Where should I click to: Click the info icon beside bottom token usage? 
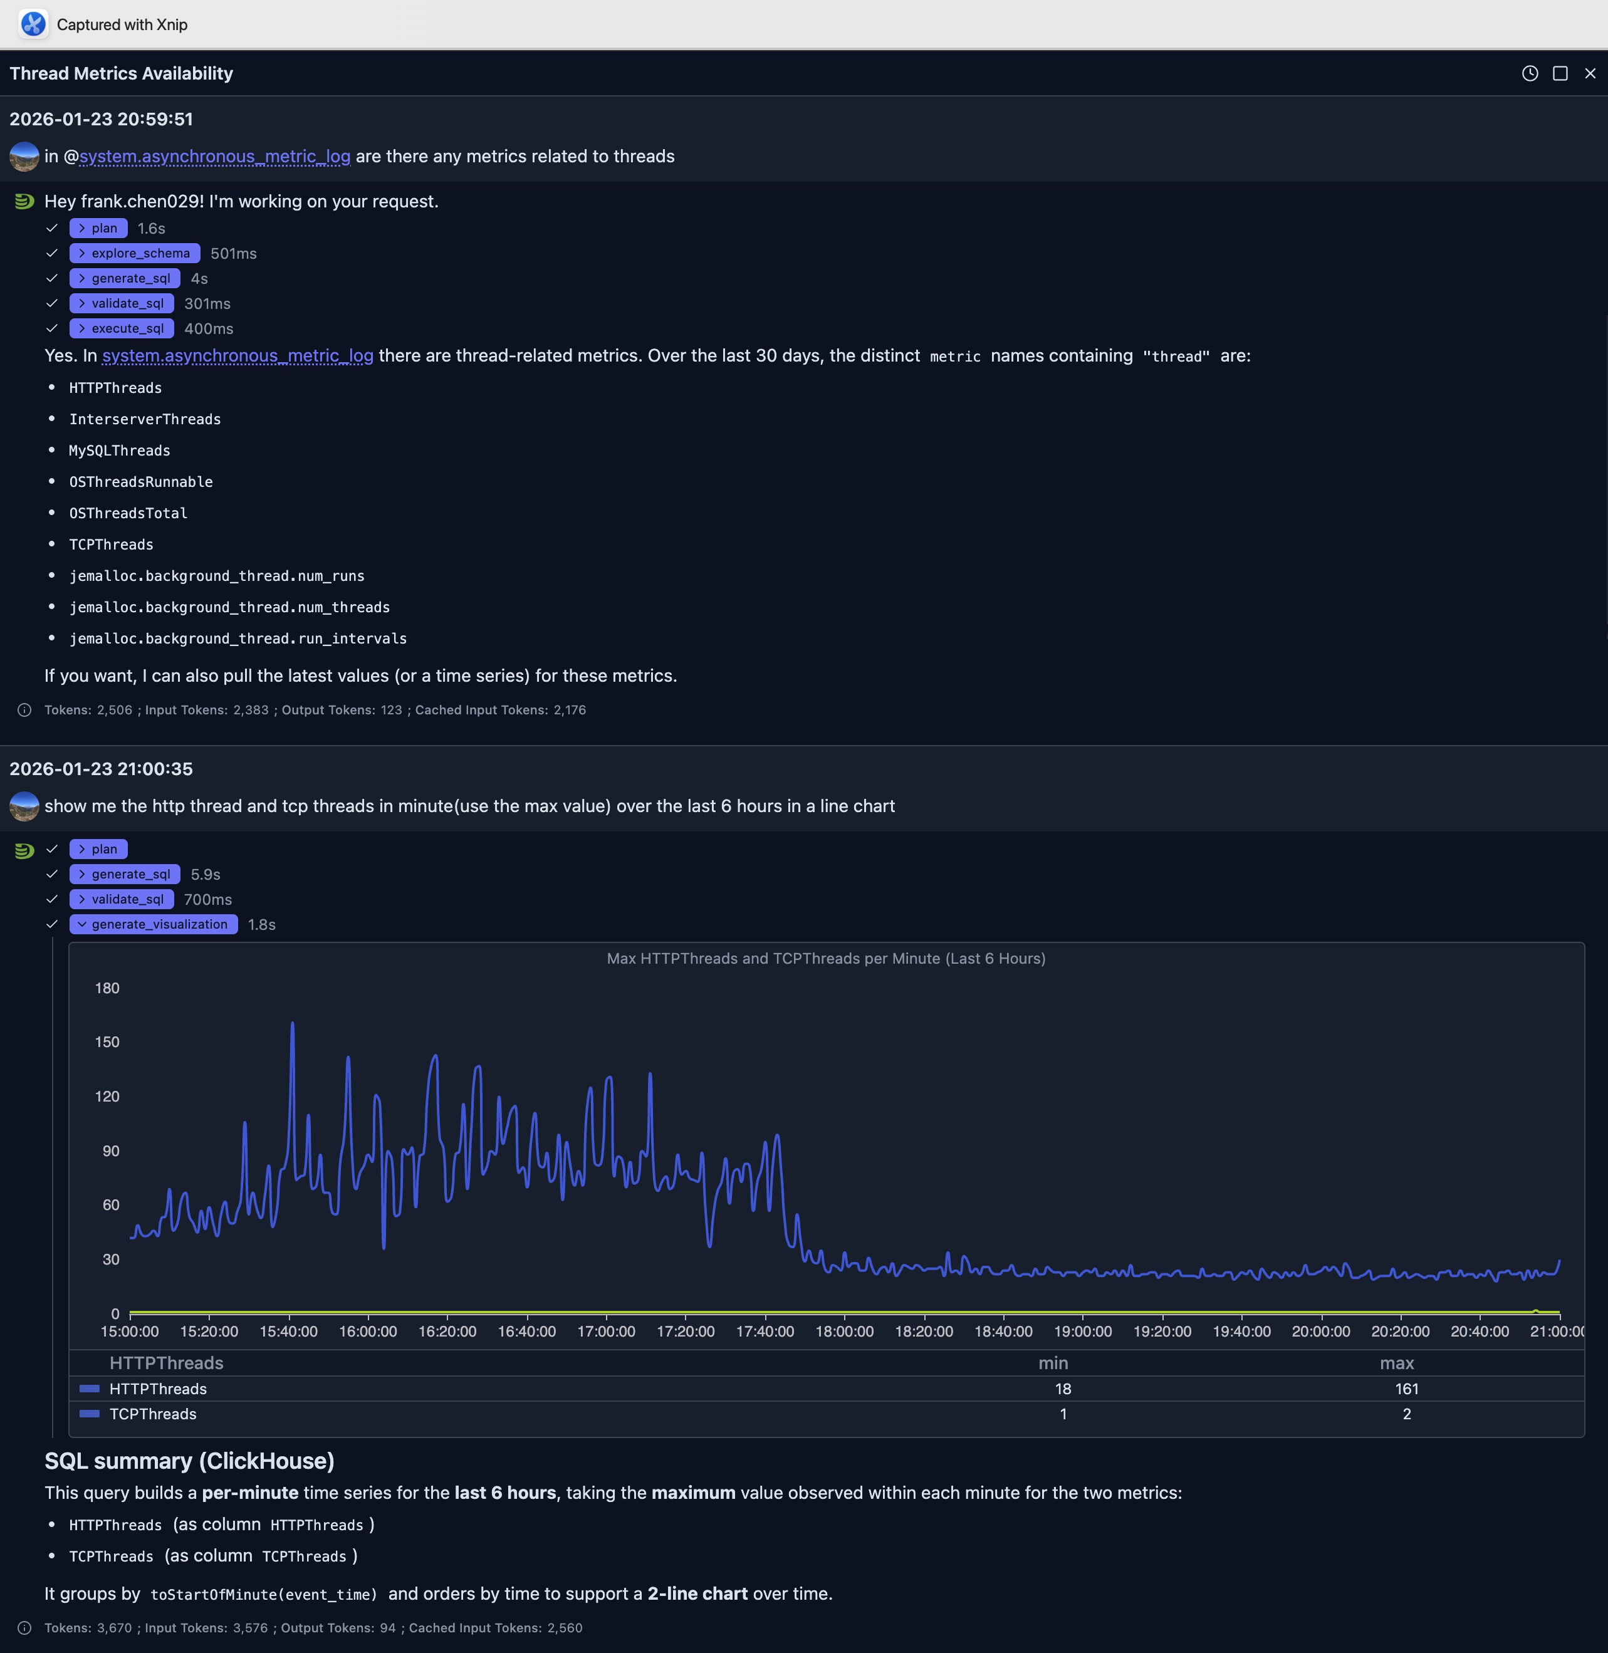click(24, 1628)
